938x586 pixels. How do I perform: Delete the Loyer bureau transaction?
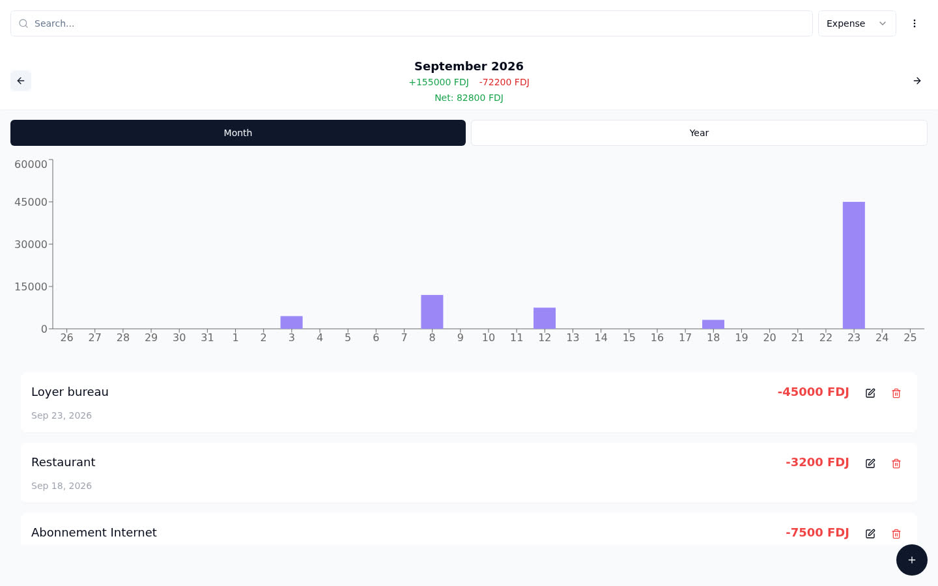pyautogui.click(x=896, y=393)
